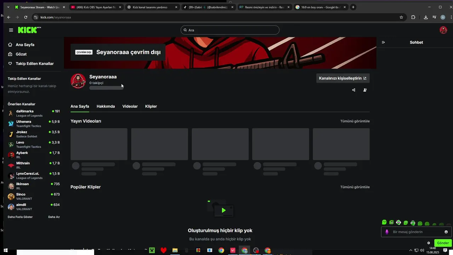Switch to Kick OBS Yayın Ayarları YouTube tab
This screenshot has height=255, width=453.
[x=96, y=7]
